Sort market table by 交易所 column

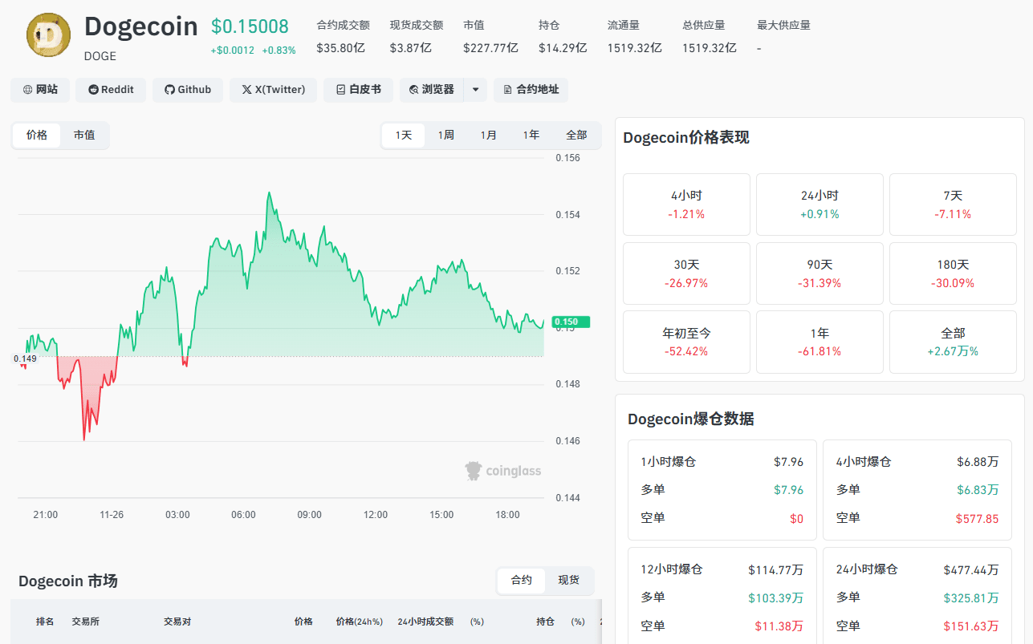click(86, 622)
